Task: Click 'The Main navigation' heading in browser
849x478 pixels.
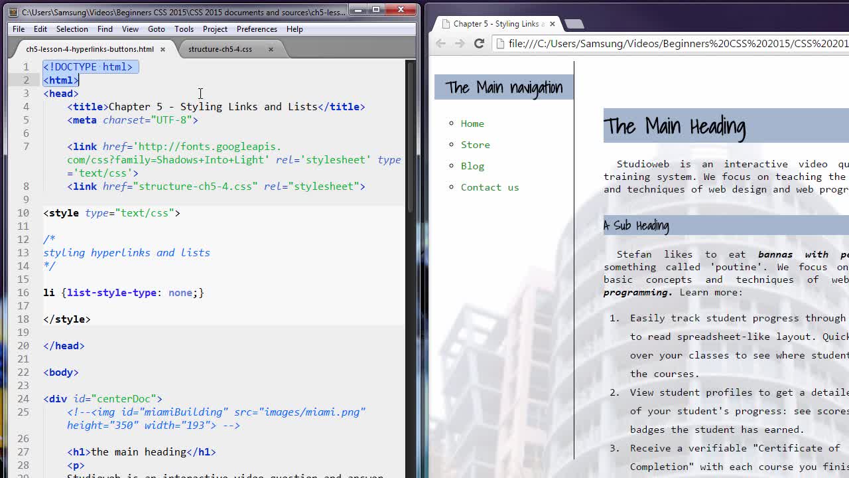Action: pos(504,88)
